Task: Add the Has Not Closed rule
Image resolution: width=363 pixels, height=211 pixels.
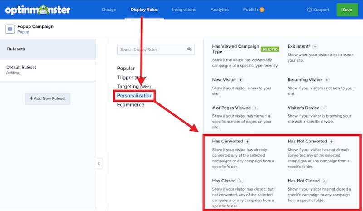Action: (324, 181)
